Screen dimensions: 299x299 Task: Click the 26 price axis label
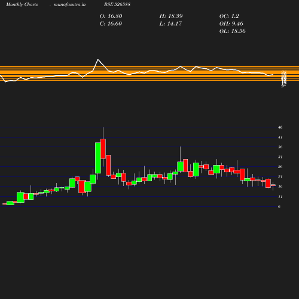point(280,167)
